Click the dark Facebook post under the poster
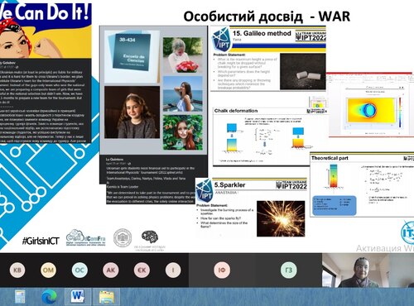This screenshot has height=306, width=414. click(46, 101)
